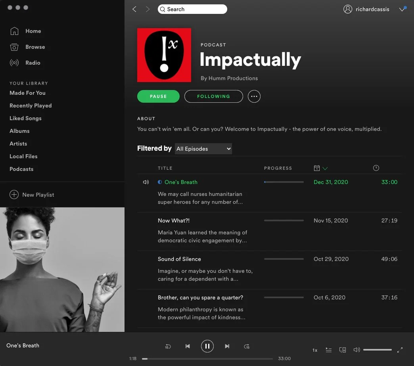Skip back 15 seconds
The height and width of the screenshot is (366, 414).
pyautogui.click(x=168, y=347)
